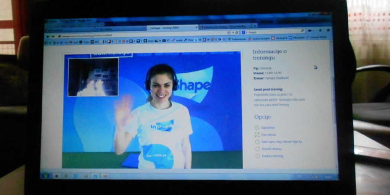
Task: Click the Prekini trening icon
Action: 258,156
